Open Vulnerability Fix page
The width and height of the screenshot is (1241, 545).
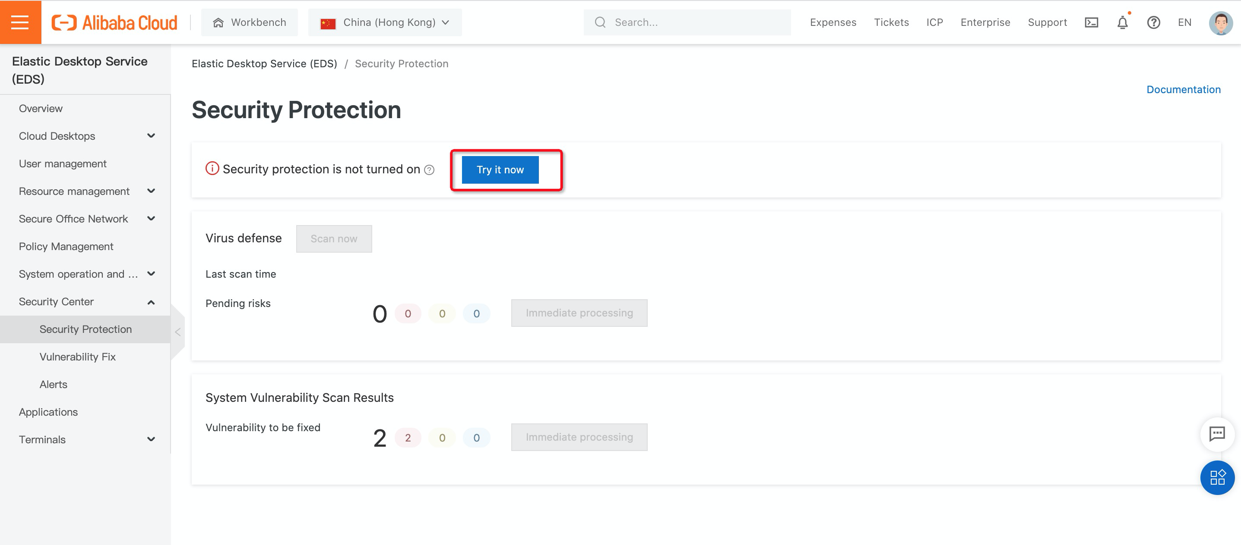click(x=78, y=357)
